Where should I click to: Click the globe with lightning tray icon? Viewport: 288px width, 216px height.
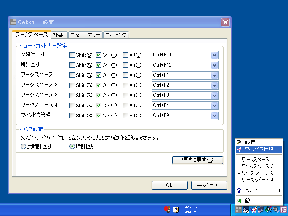[x=253, y=210]
